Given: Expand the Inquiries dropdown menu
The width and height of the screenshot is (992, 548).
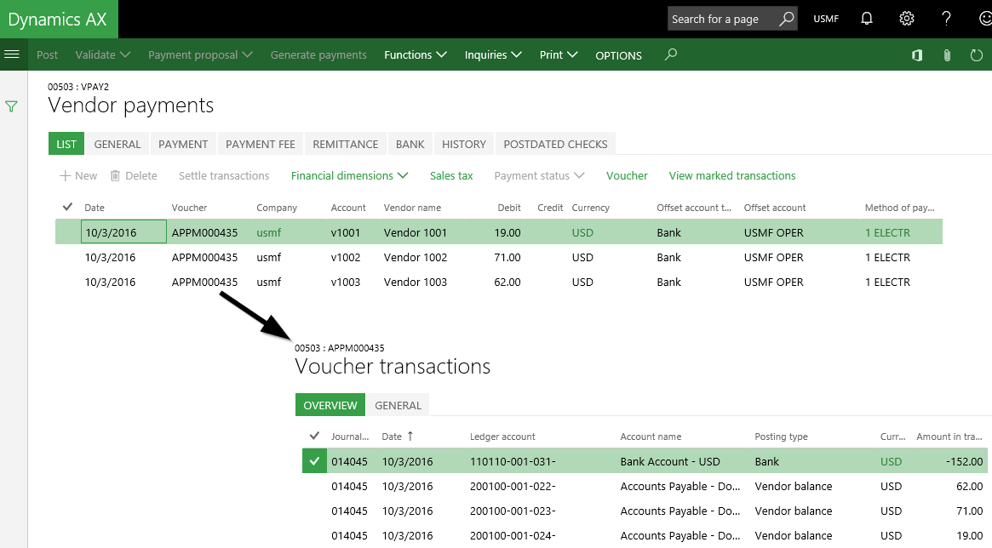Looking at the screenshot, I should pos(497,54).
